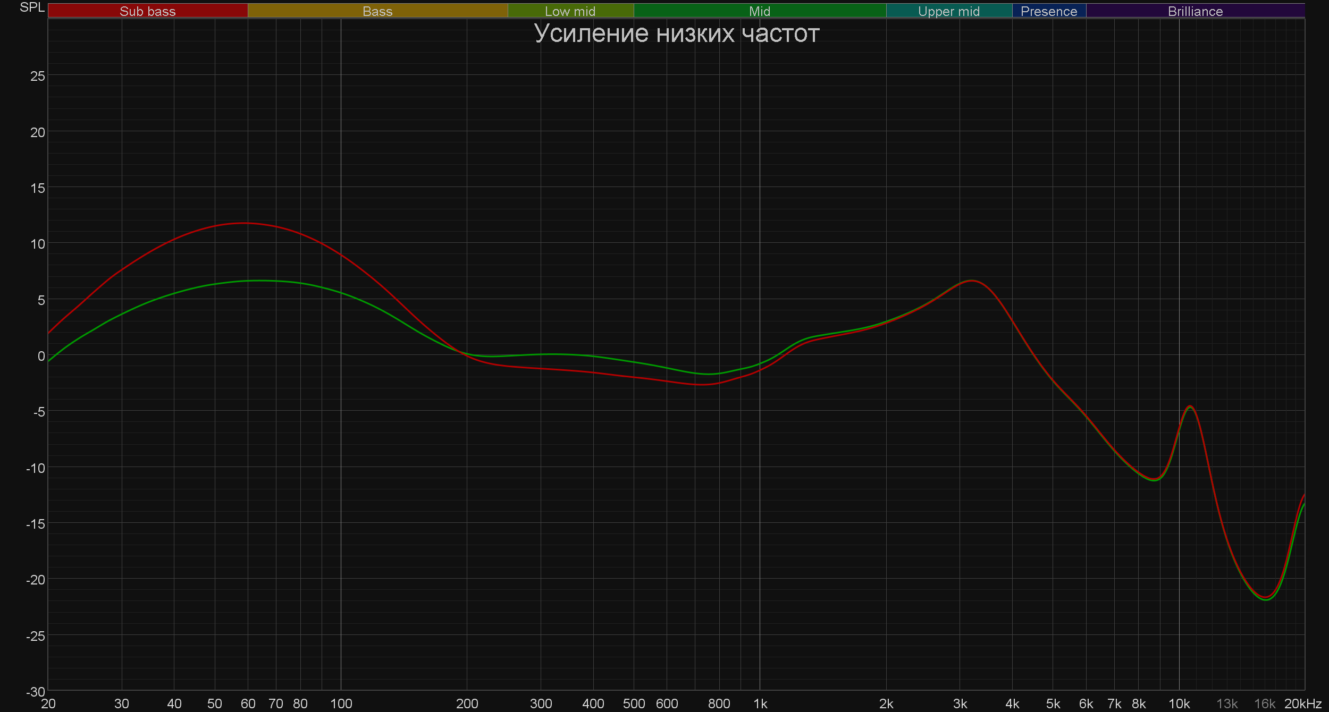The width and height of the screenshot is (1329, 712).
Task: Click the 1k frequency axis label
Action: click(x=760, y=703)
